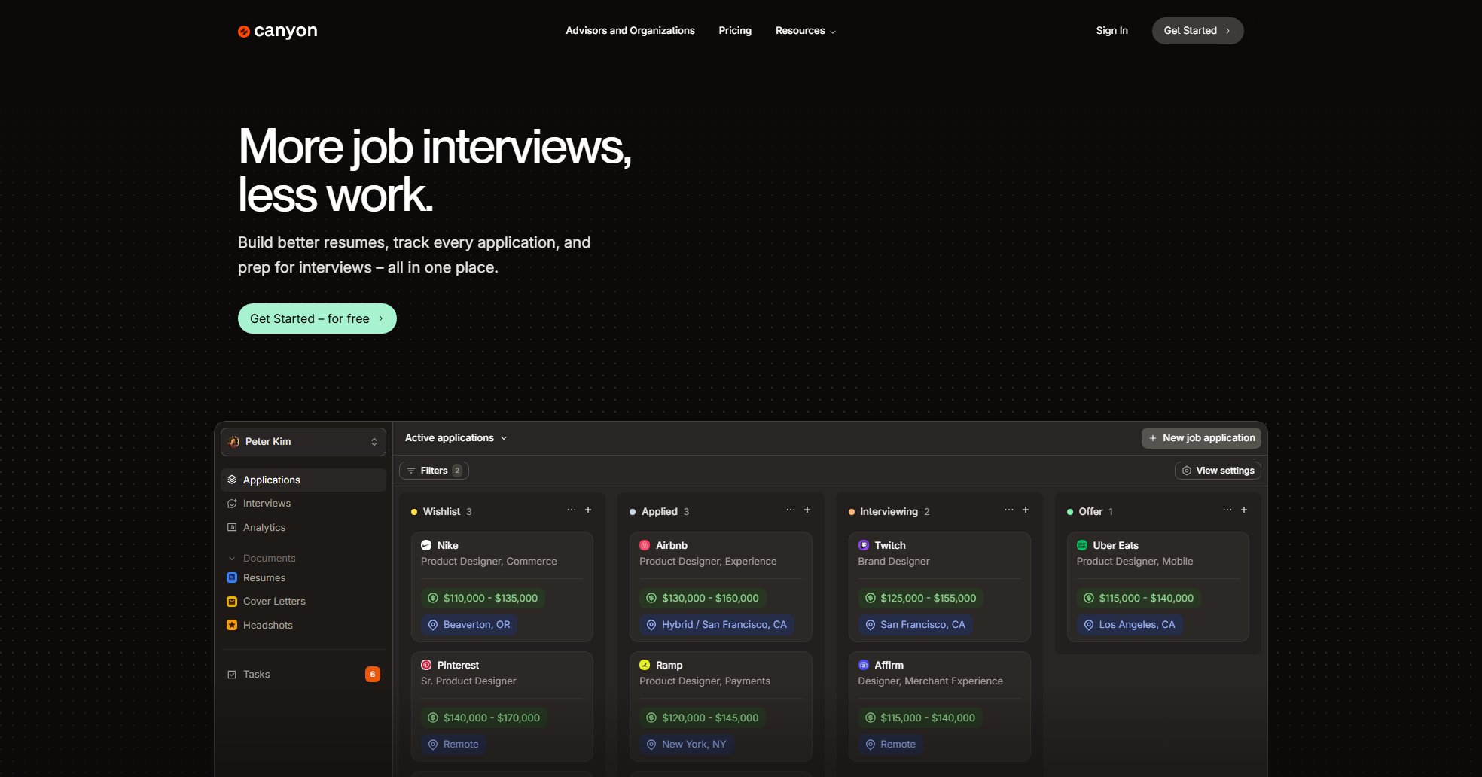The image size is (1482, 777).
Task: Click the header Get Started button
Action: pos(1197,31)
